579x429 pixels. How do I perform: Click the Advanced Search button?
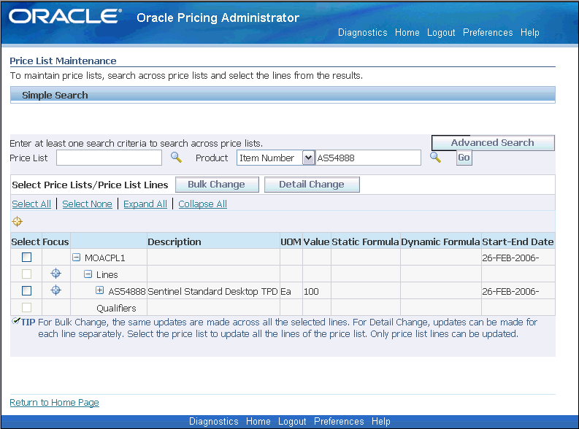click(x=493, y=143)
